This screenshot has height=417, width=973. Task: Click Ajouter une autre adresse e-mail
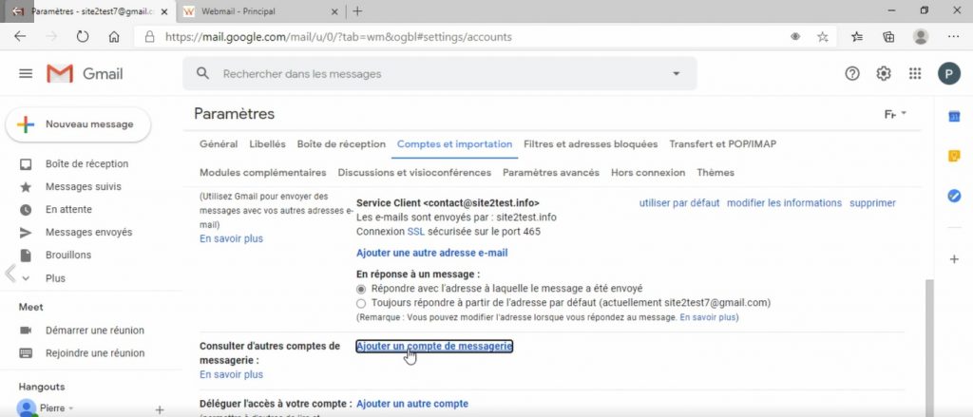tap(432, 253)
